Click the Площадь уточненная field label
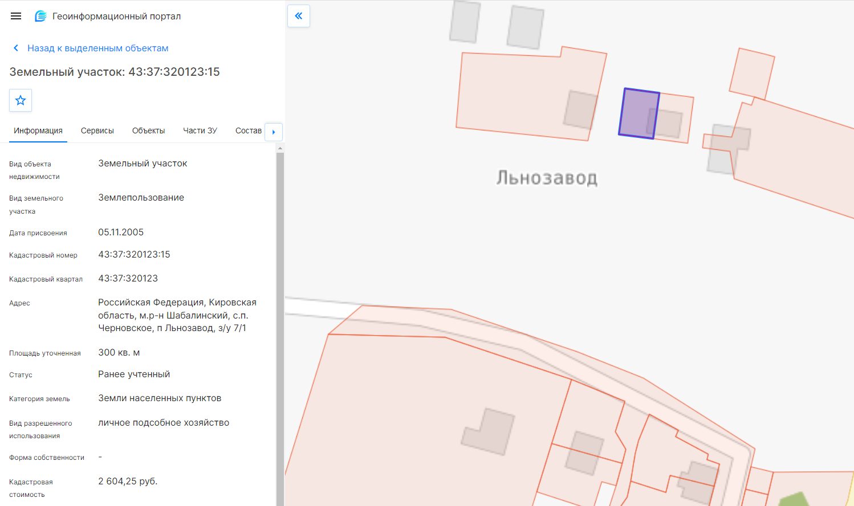This screenshot has width=854, height=506. click(x=45, y=353)
